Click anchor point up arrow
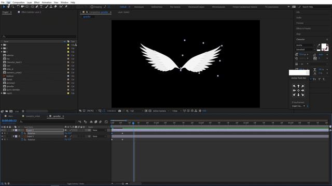Image resolution: width=332 pixels, height=186 pixels. click(298, 86)
